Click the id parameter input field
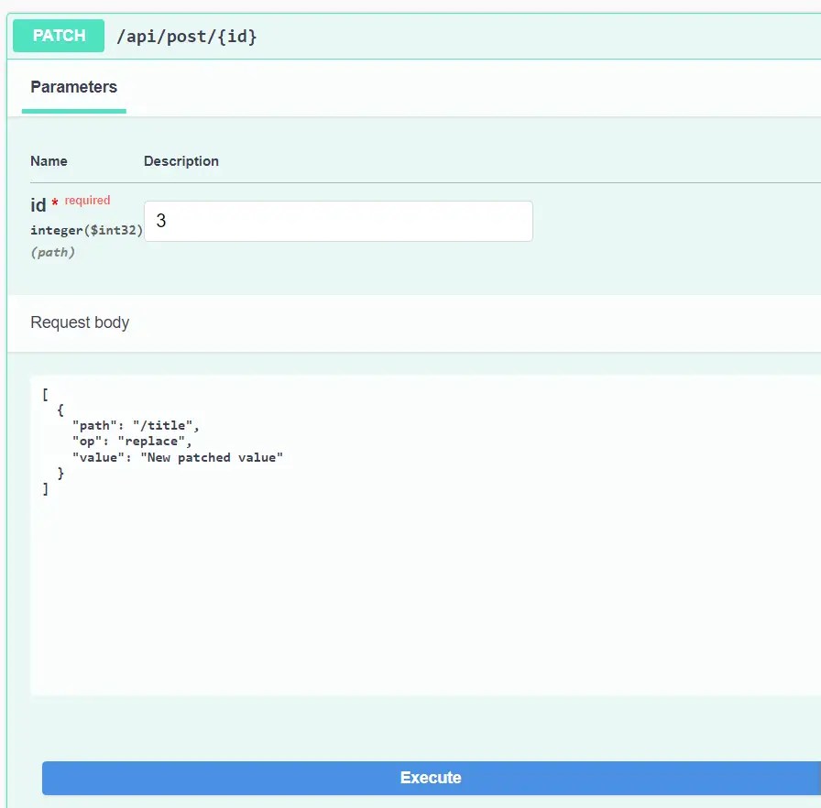Image resolution: width=821 pixels, height=808 pixels. point(338,221)
